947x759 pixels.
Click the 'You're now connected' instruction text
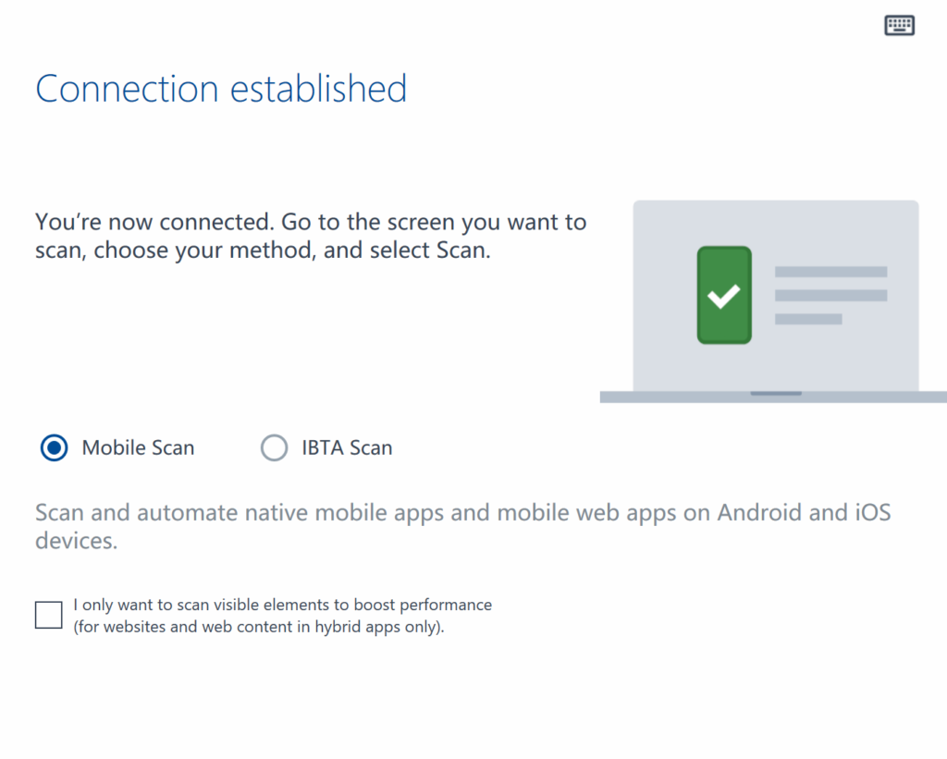[311, 236]
